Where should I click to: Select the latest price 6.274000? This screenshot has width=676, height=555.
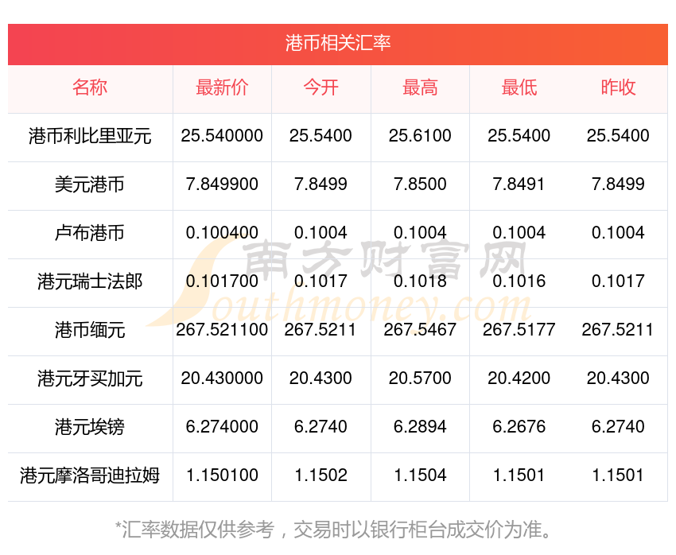[x=222, y=427]
